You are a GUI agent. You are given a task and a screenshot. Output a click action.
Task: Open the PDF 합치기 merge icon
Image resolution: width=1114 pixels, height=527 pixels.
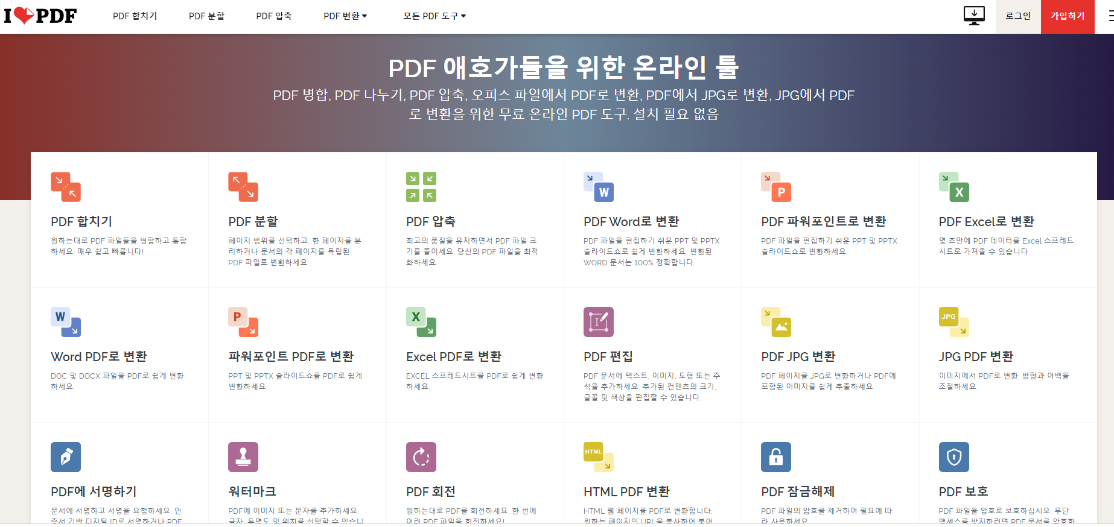click(66, 187)
